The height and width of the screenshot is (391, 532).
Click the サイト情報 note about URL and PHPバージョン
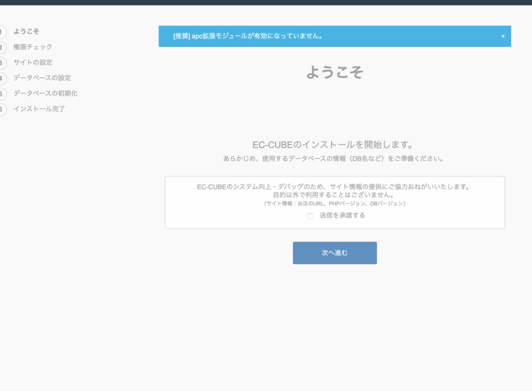coord(335,204)
